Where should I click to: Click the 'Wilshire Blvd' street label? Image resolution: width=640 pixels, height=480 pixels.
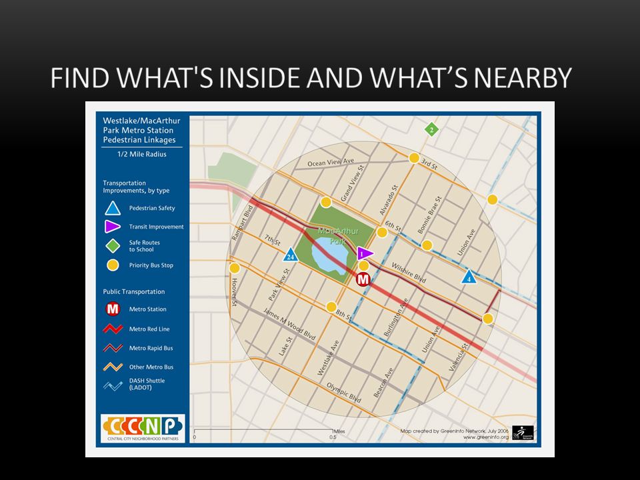(409, 273)
